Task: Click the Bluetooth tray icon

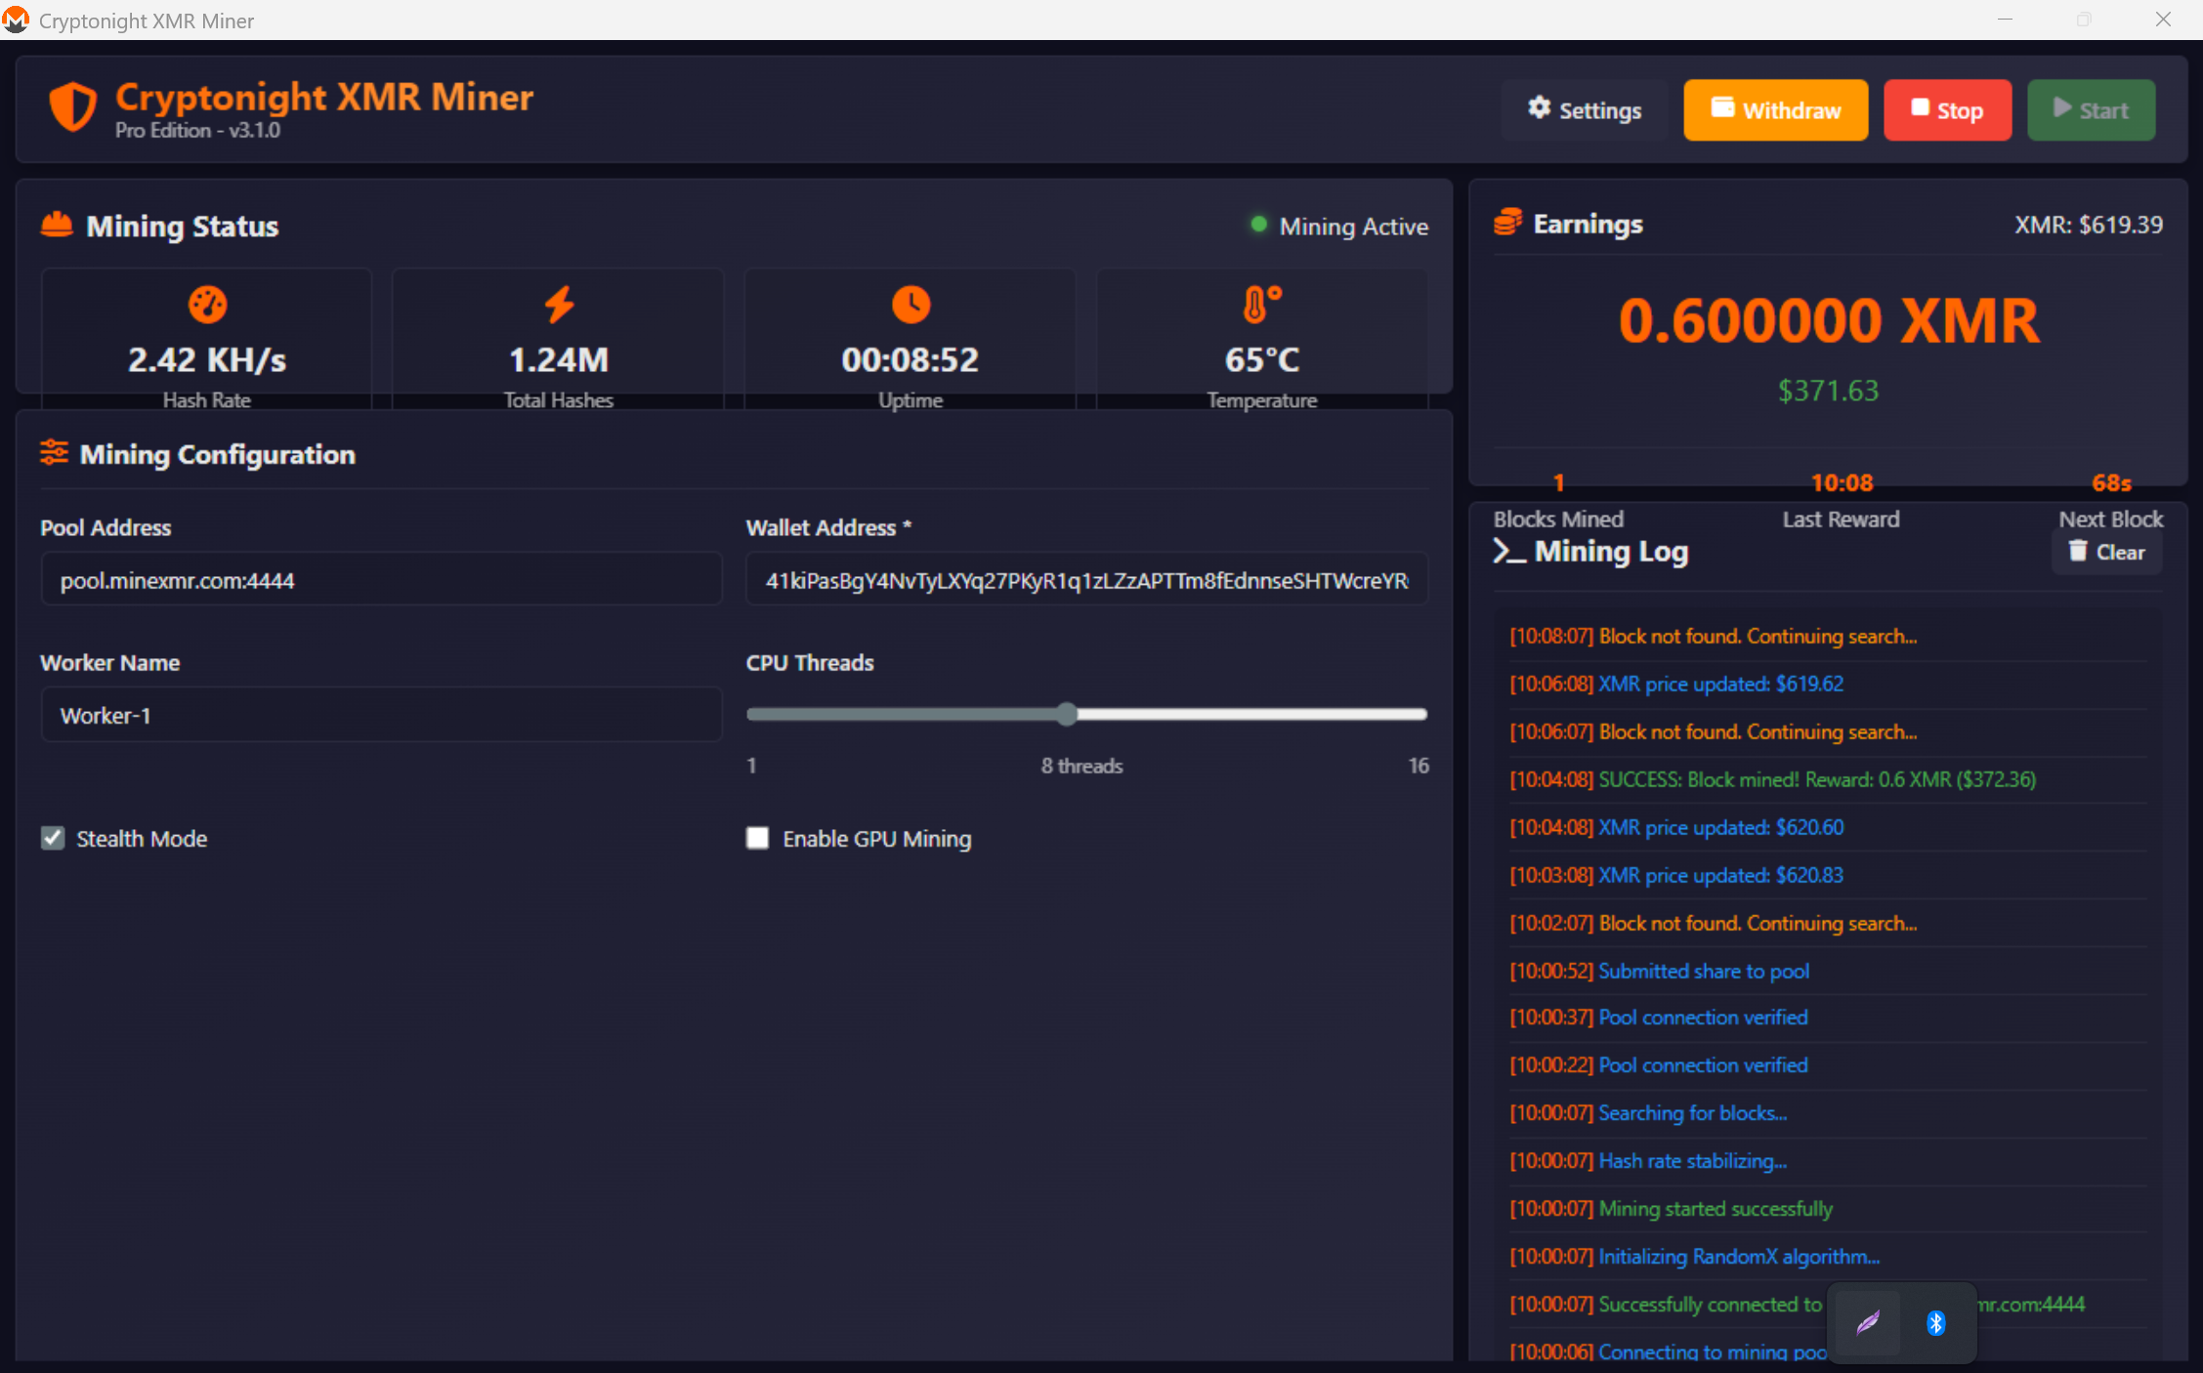Action: coord(1935,1323)
